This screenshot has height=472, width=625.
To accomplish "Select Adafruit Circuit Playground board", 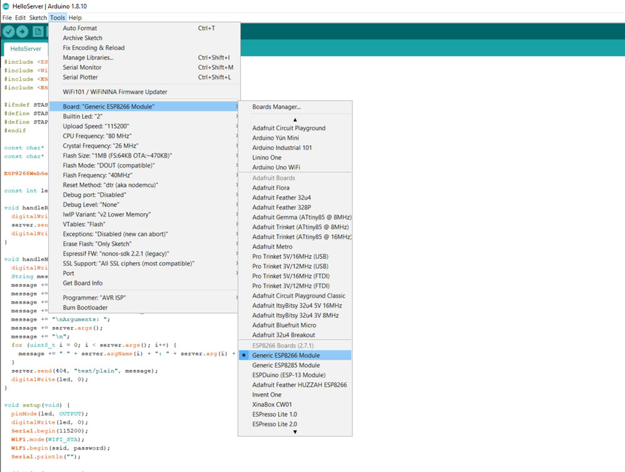I will point(295,128).
